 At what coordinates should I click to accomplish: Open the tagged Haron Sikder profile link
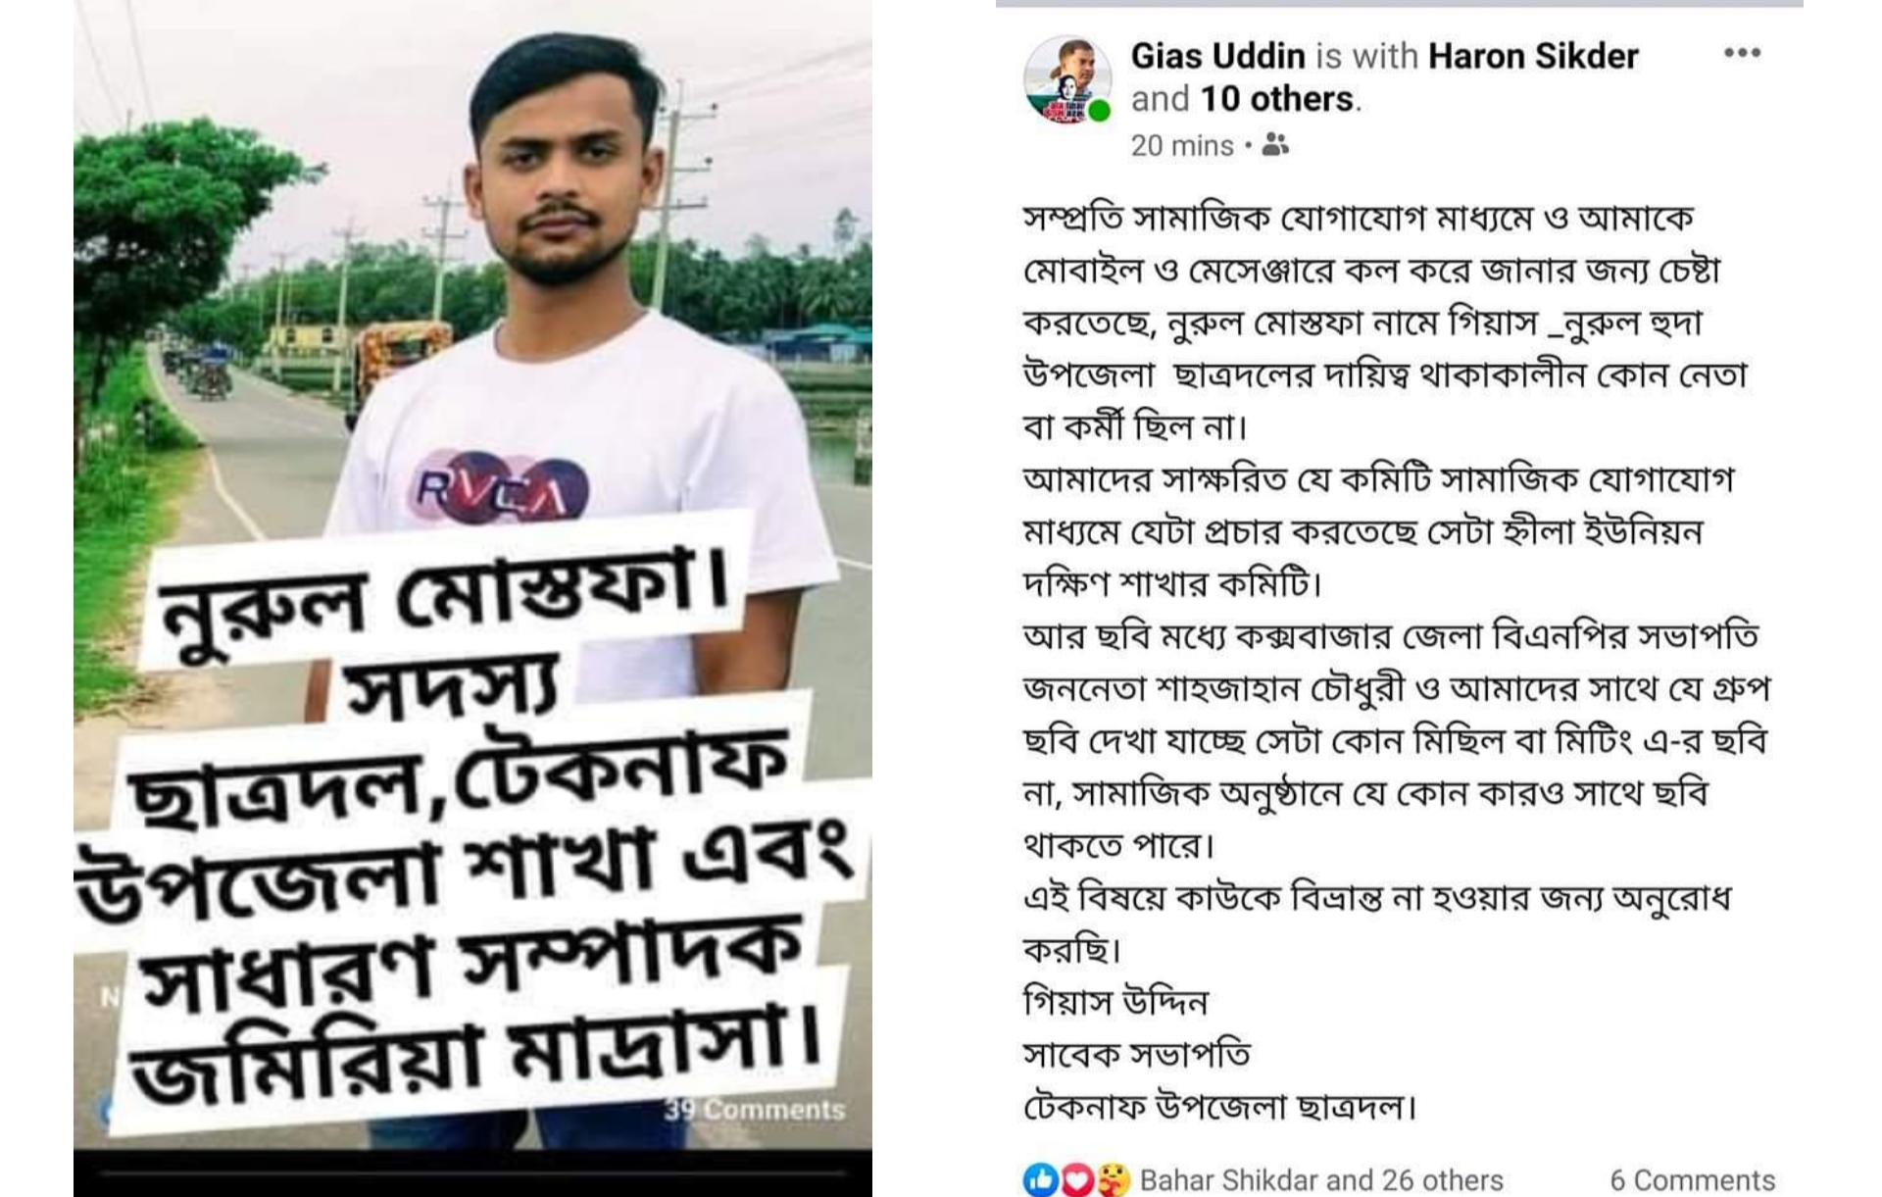point(1533,56)
